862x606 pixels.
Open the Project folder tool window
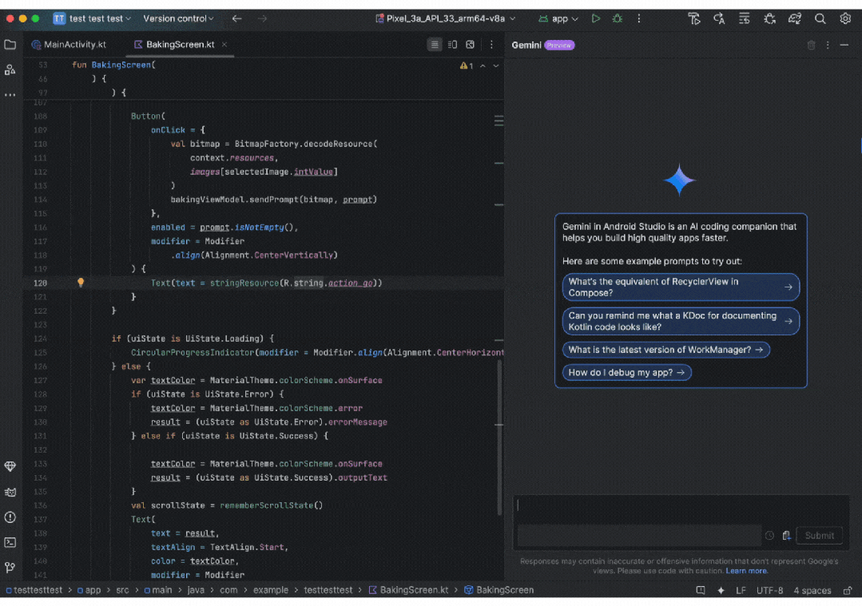[10, 45]
